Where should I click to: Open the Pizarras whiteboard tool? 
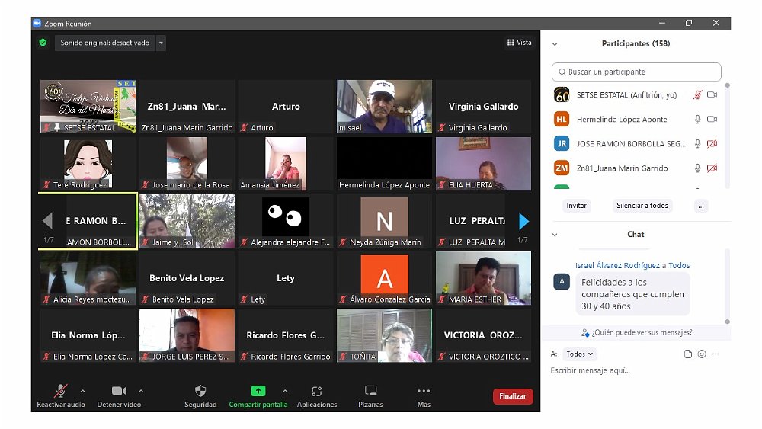click(x=370, y=392)
